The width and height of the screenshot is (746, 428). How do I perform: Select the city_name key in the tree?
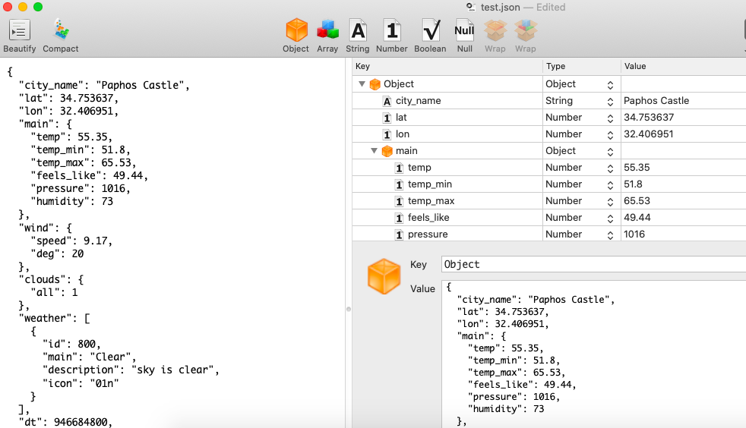[x=418, y=101]
